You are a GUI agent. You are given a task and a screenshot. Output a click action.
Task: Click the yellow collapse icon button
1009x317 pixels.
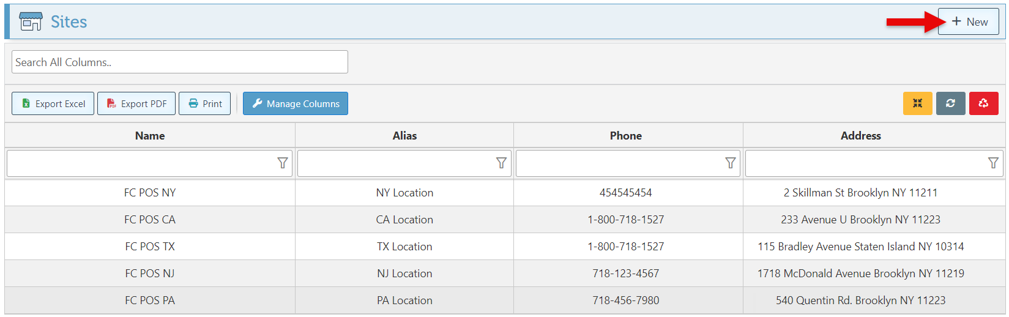click(917, 103)
